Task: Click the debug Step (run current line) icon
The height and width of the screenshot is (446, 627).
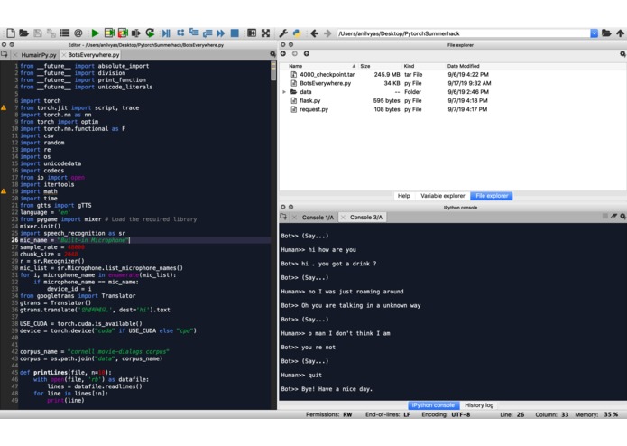Action: coord(180,33)
